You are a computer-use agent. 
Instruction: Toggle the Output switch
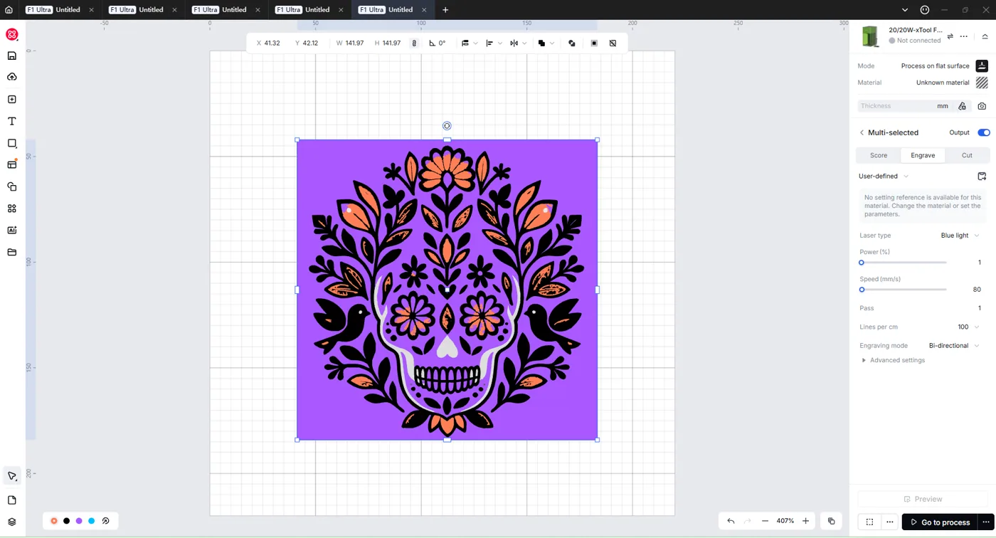(x=983, y=132)
